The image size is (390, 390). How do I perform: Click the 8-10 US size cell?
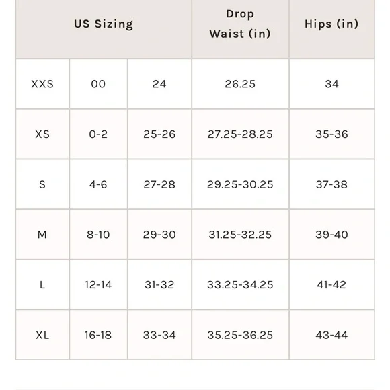98,235
